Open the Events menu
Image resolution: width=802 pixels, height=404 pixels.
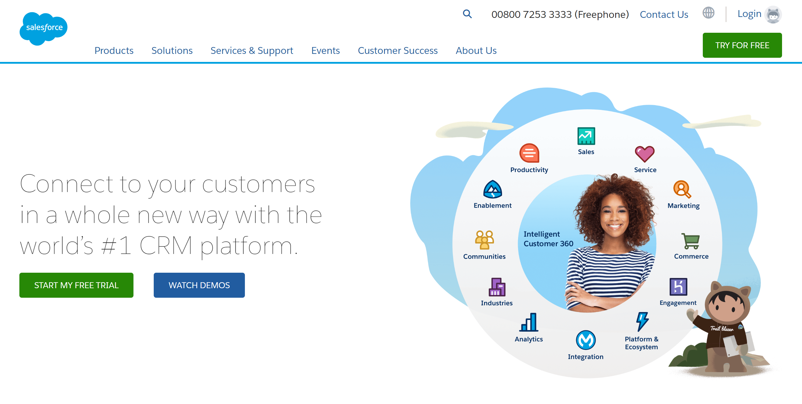(x=325, y=50)
